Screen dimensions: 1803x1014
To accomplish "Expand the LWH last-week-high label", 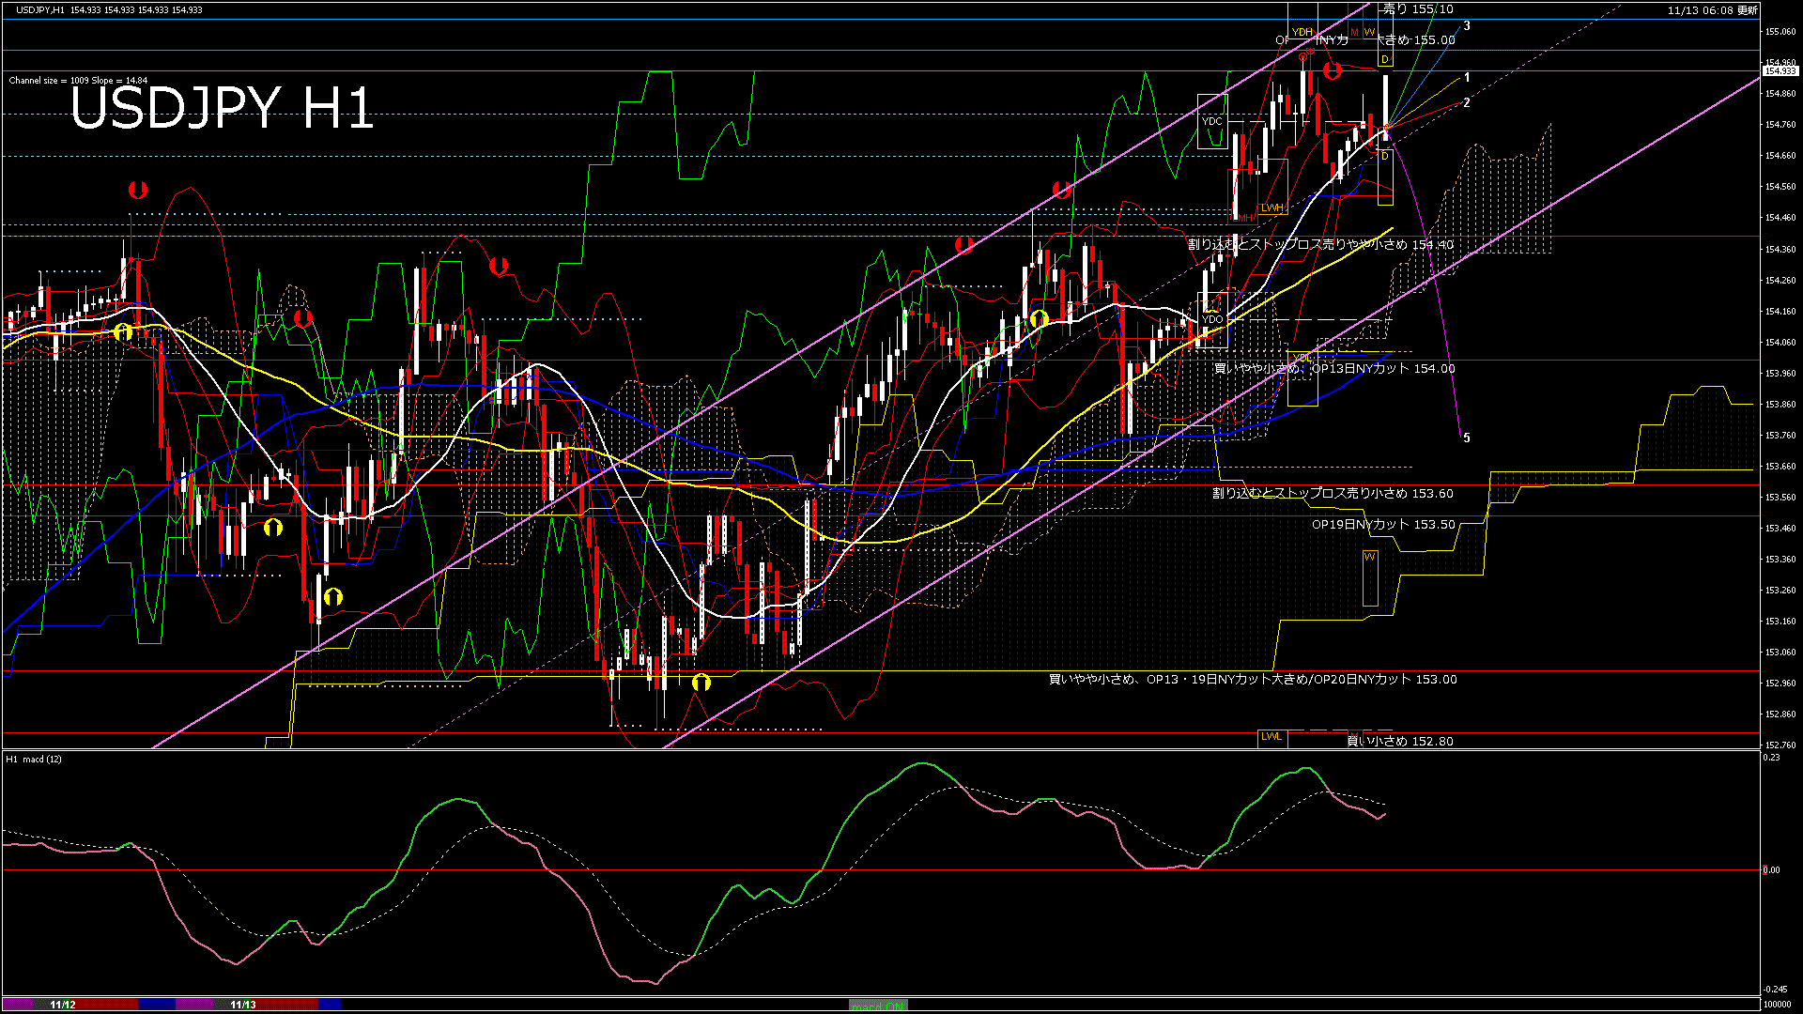I will [1272, 207].
